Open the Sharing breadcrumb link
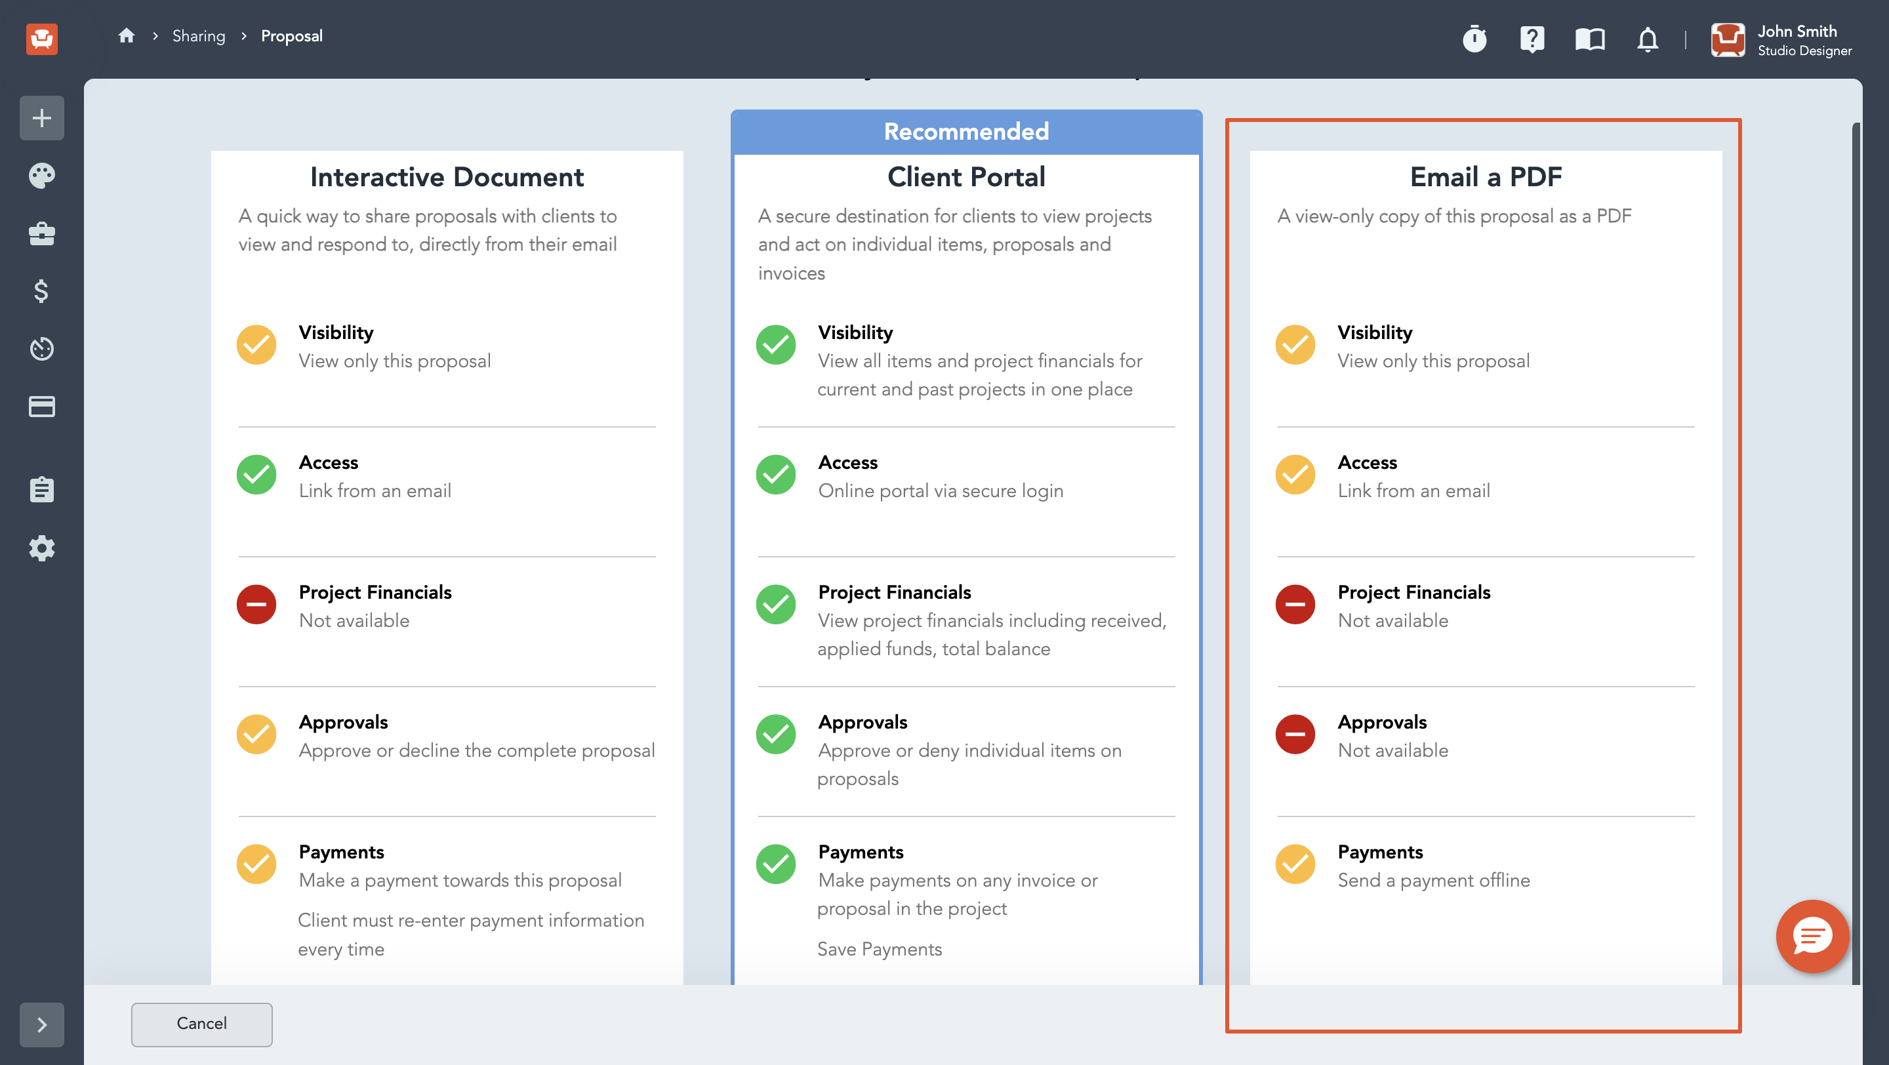Screen dimensions: 1889x1065 coord(199,36)
